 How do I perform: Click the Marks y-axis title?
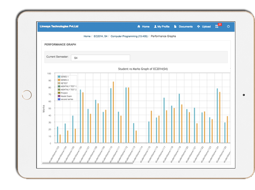pos(44,109)
